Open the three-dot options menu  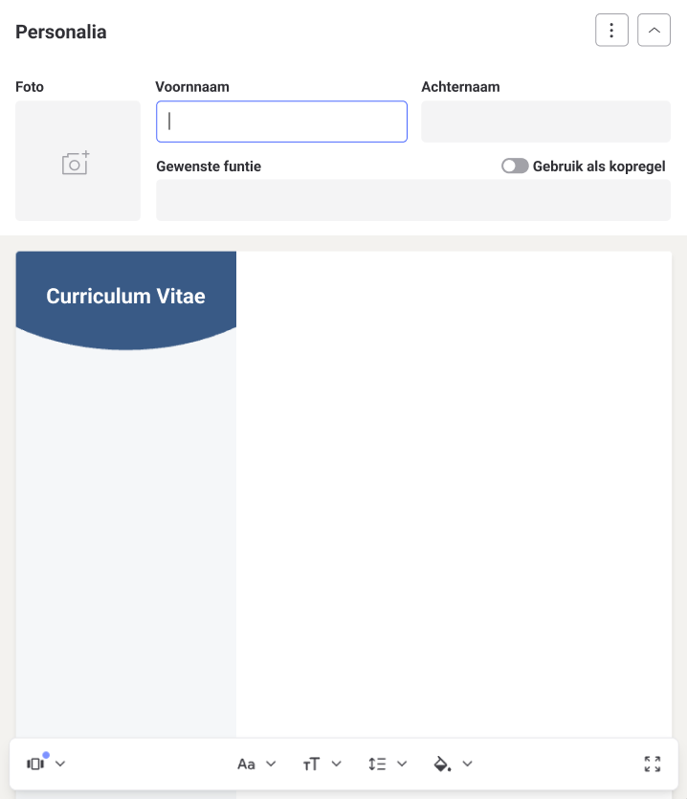click(611, 30)
